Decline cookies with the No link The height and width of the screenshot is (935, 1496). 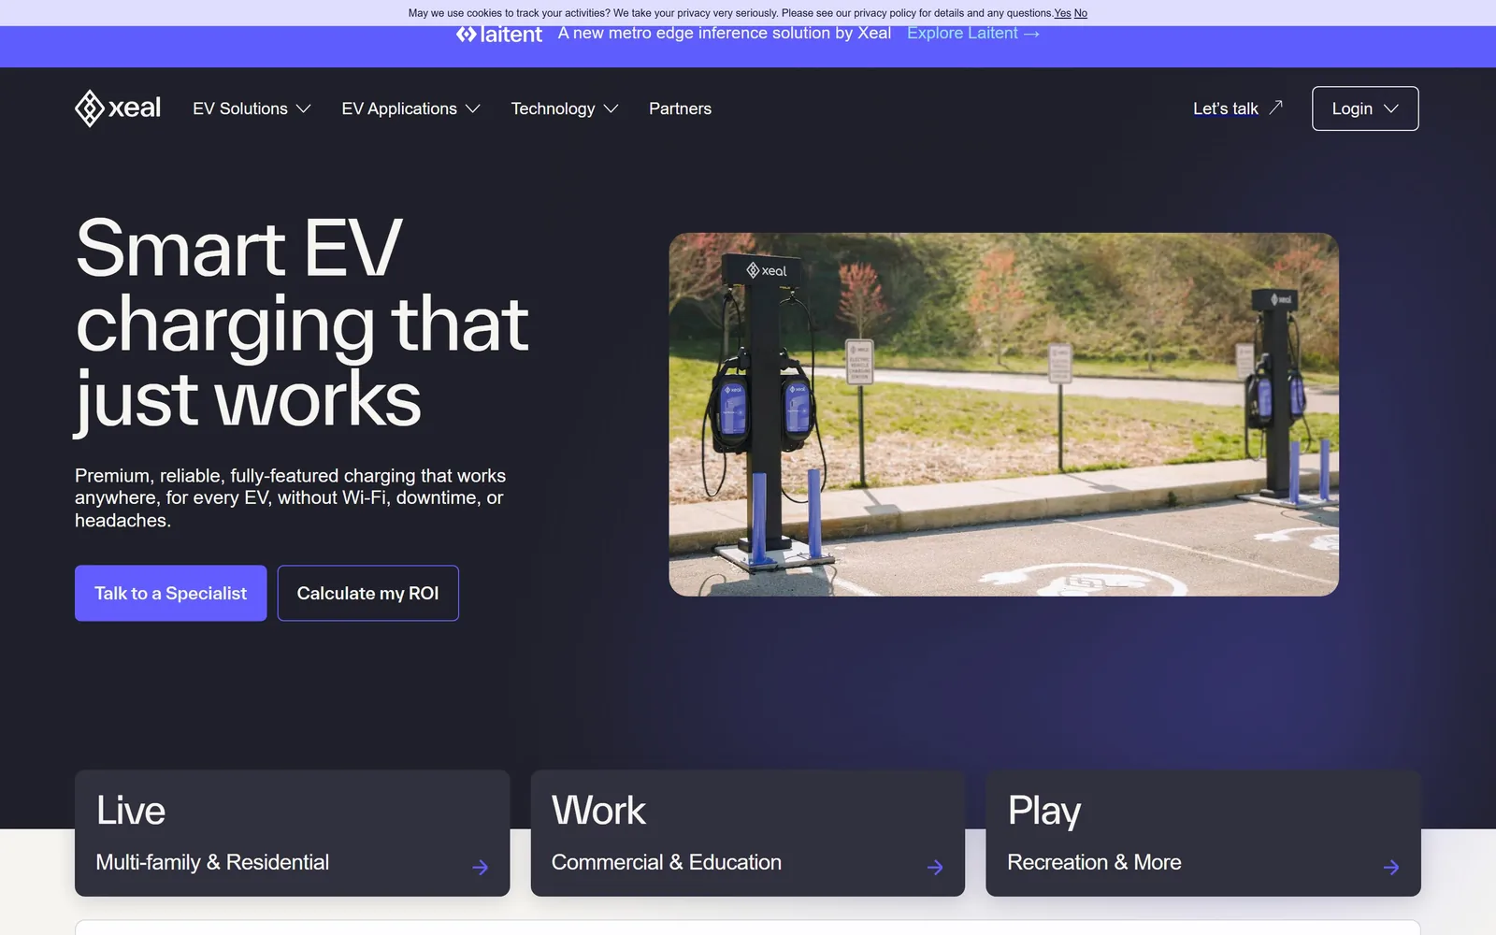click(x=1081, y=13)
